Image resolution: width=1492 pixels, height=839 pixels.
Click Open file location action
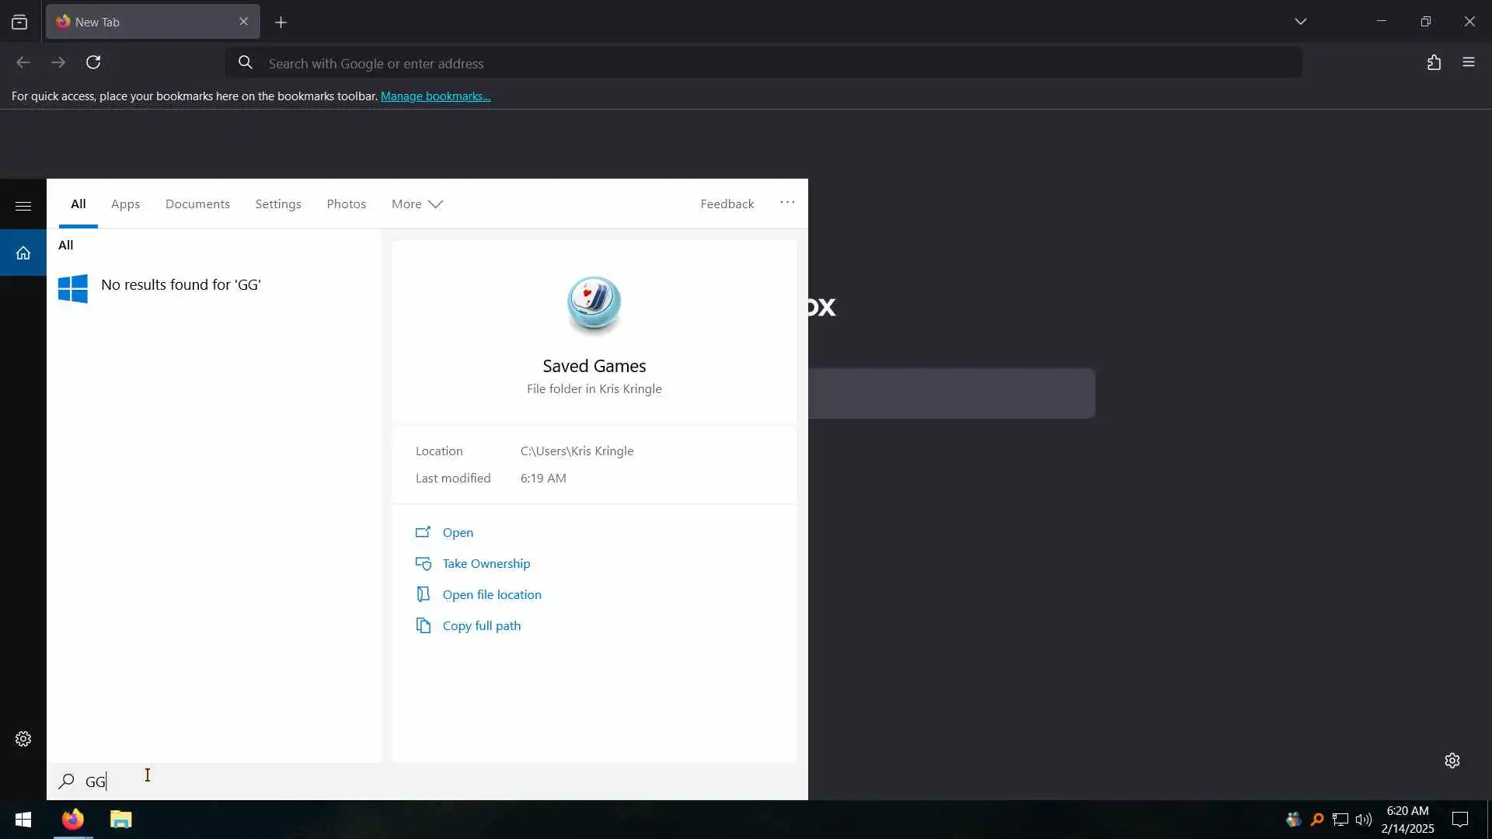pyautogui.click(x=491, y=595)
